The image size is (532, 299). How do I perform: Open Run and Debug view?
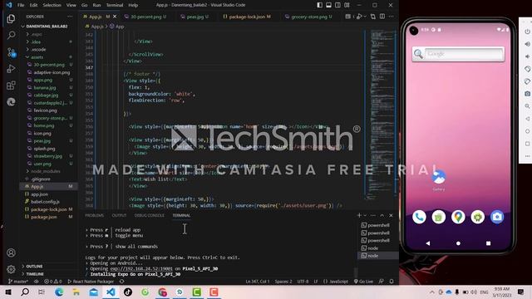coord(11,69)
